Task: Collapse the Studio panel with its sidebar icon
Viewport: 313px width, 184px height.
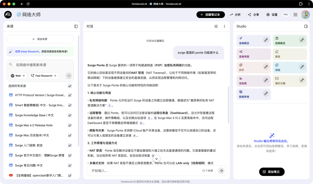Action: tap(306, 26)
